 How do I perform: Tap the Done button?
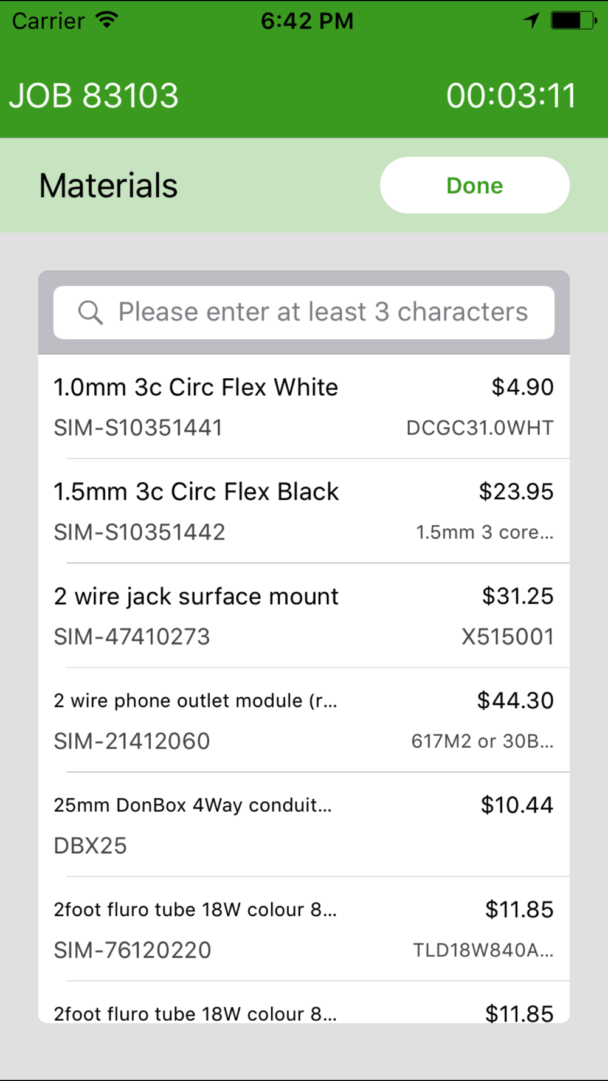tap(475, 185)
